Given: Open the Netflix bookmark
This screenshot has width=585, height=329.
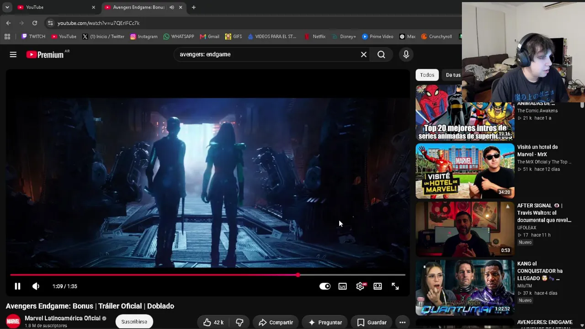Looking at the screenshot, I should [x=315, y=37].
